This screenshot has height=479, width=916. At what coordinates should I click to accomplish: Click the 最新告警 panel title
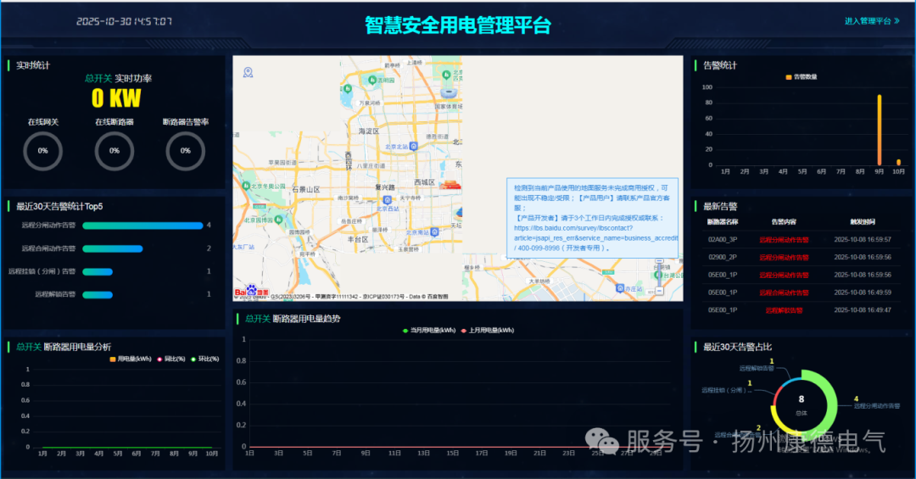tap(720, 206)
